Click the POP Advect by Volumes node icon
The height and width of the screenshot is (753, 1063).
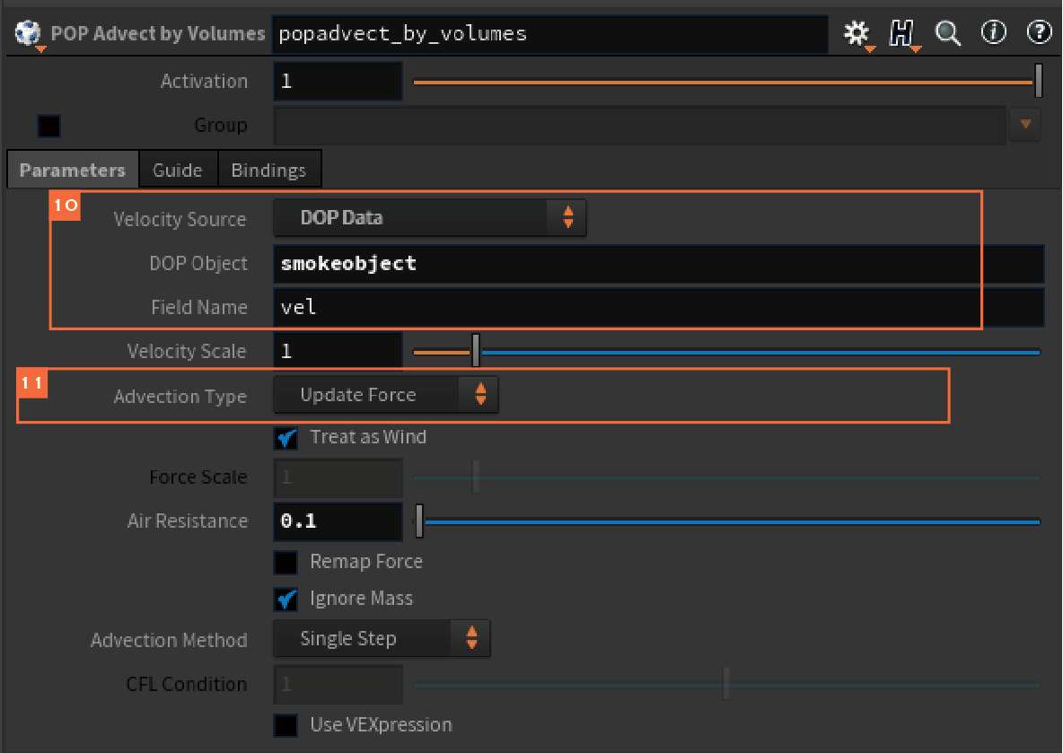tap(28, 33)
